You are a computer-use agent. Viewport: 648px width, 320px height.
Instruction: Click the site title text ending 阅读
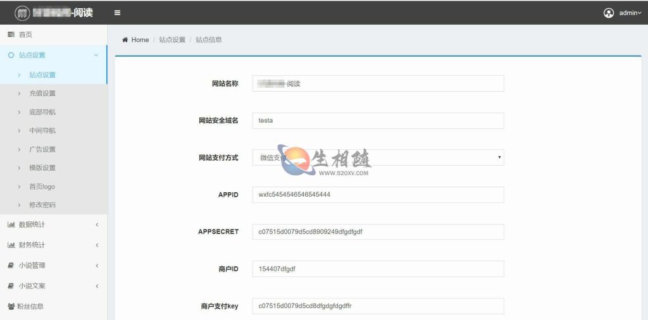pyautogui.click(x=63, y=13)
